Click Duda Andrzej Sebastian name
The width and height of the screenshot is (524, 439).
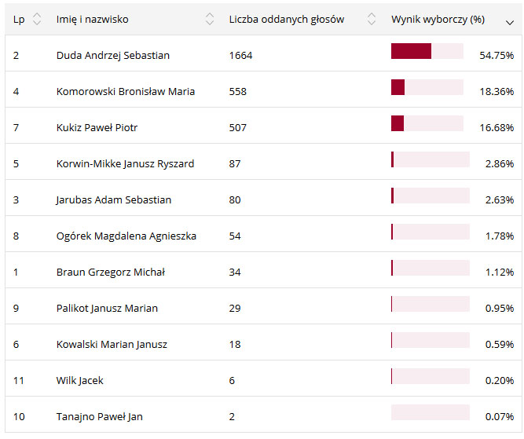(x=113, y=55)
